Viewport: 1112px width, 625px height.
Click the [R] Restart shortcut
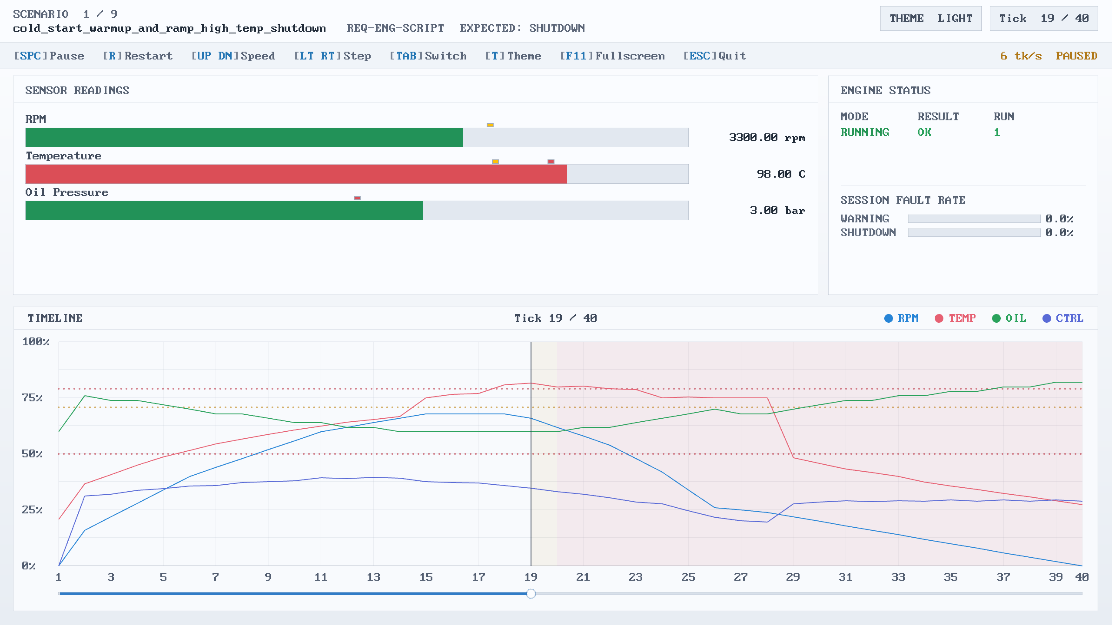pos(137,56)
